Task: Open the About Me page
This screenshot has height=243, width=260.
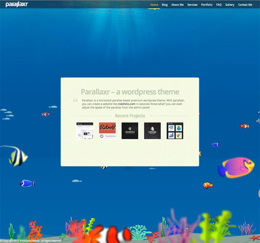Action: click(x=177, y=5)
